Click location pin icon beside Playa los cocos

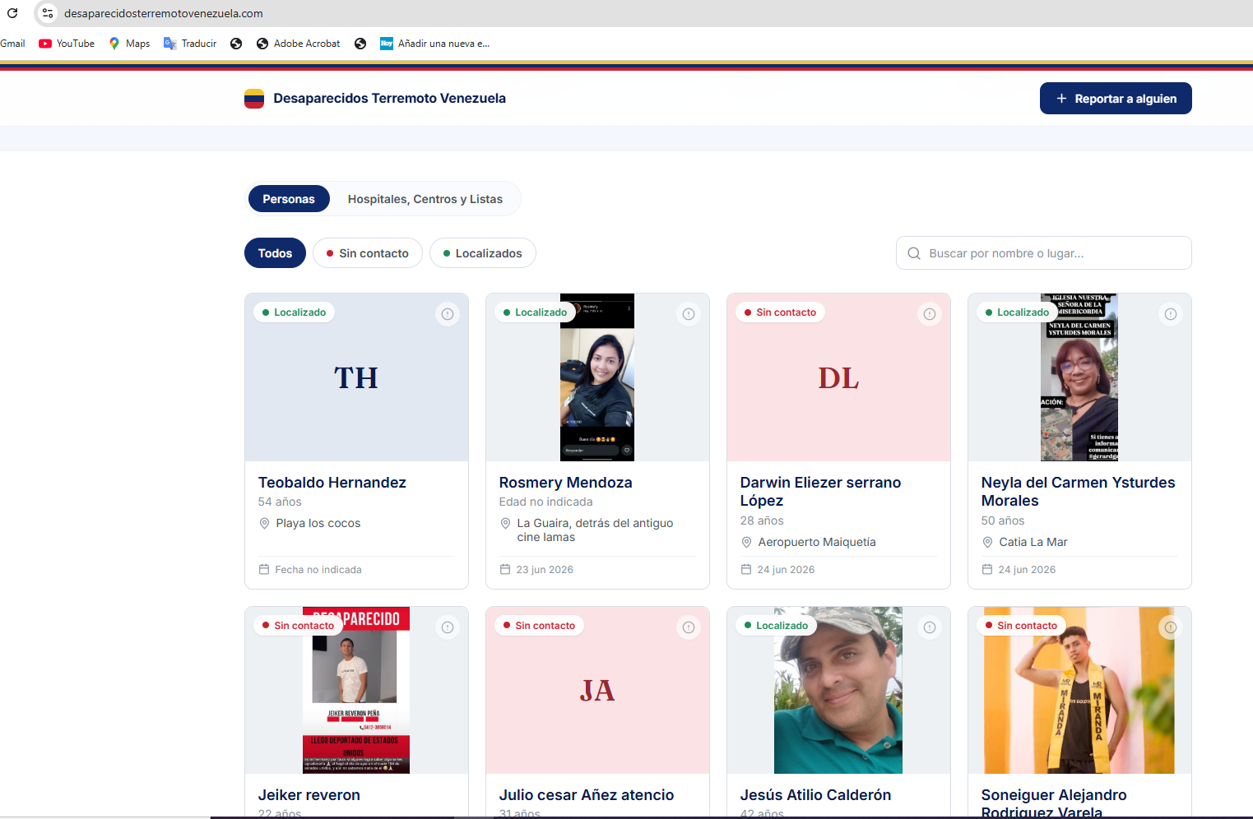(x=265, y=523)
